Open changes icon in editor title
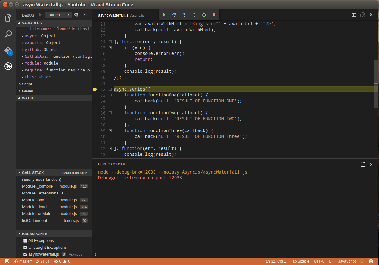The image size is (379, 265). point(362,15)
